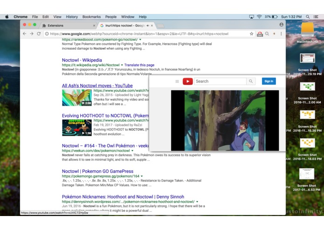Image resolution: width=324 pixels, height=230 pixels.
Task: Click Translate this page link
Action: 139,65
